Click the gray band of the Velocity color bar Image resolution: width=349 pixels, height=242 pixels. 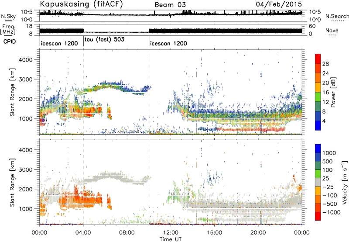coord(318,182)
